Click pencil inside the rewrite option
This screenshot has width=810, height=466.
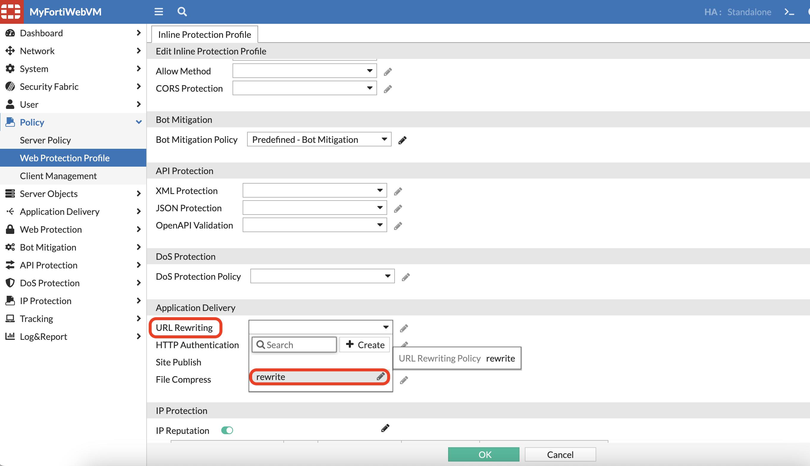(x=381, y=376)
